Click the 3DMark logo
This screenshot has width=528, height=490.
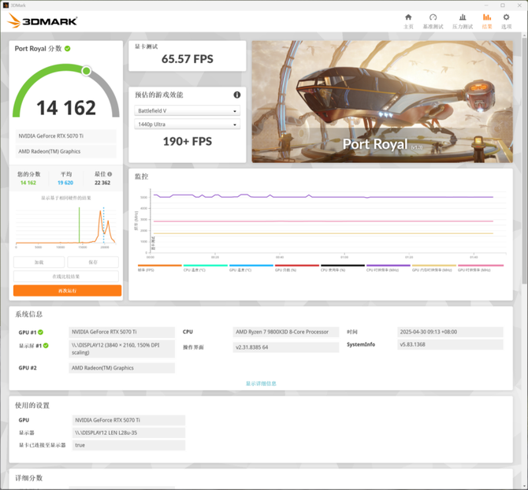tap(42, 20)
